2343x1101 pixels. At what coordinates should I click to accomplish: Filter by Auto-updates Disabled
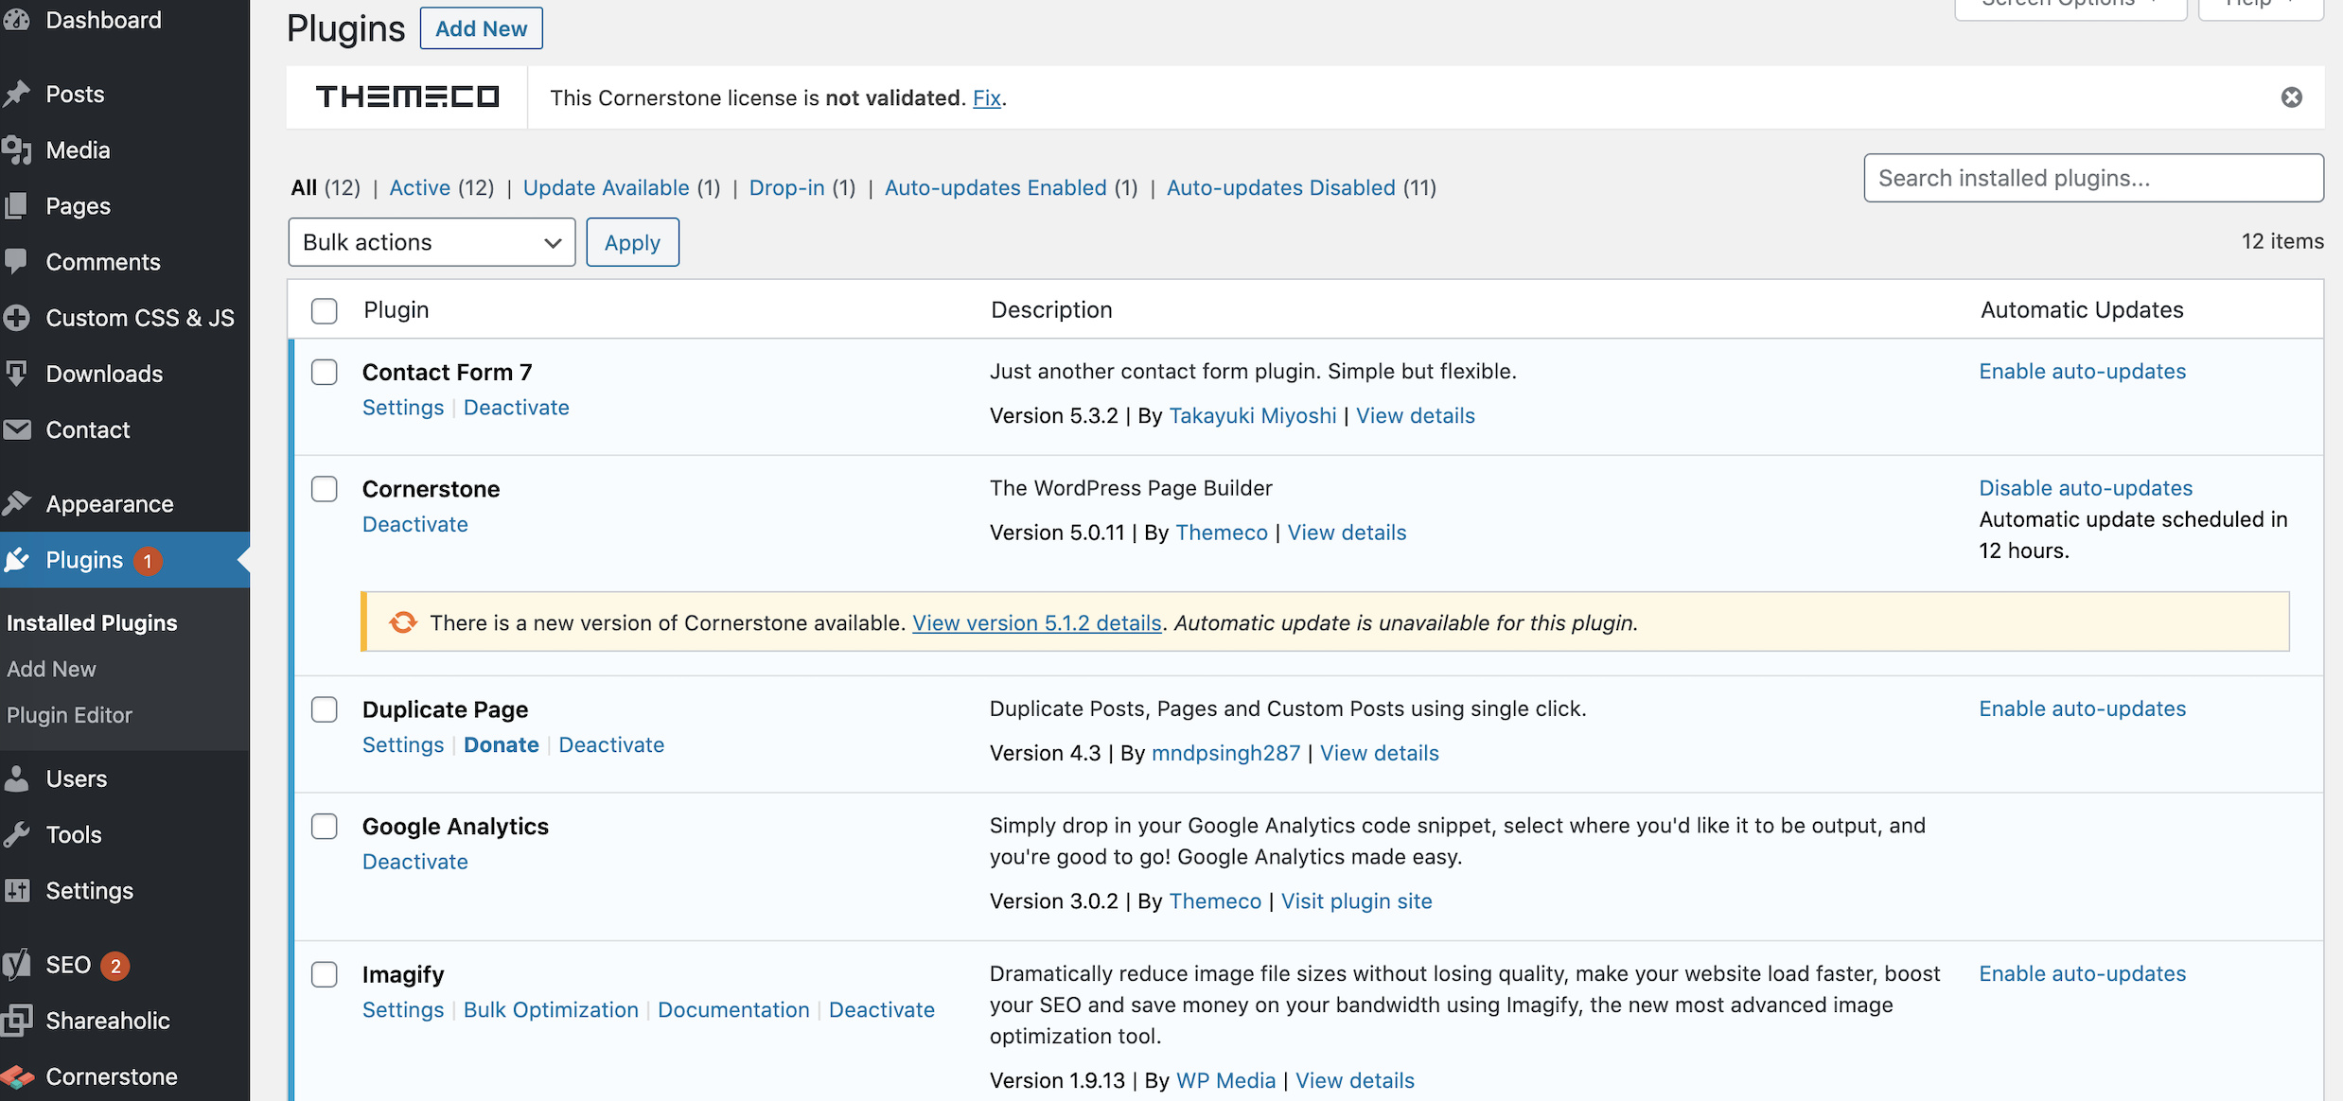click(1281, 187)
